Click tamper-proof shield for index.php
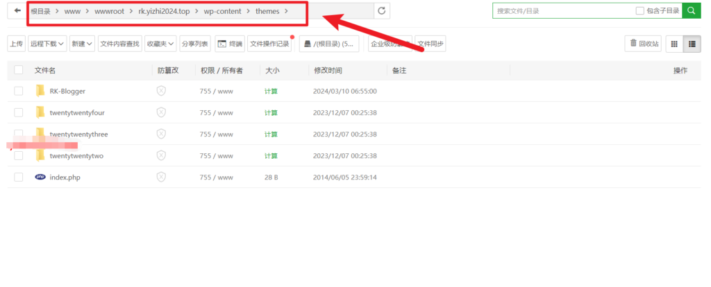The width and height of the screenshot is (711, 287). pyautogui.click(x=161, y=177)
